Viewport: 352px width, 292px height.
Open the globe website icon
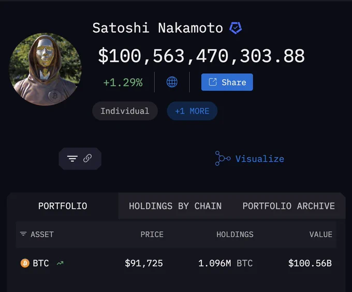click(172, 82)
